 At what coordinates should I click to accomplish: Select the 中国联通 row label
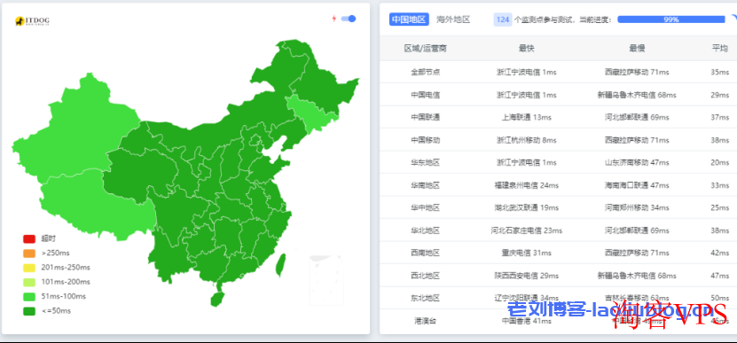tap(426, 118)
